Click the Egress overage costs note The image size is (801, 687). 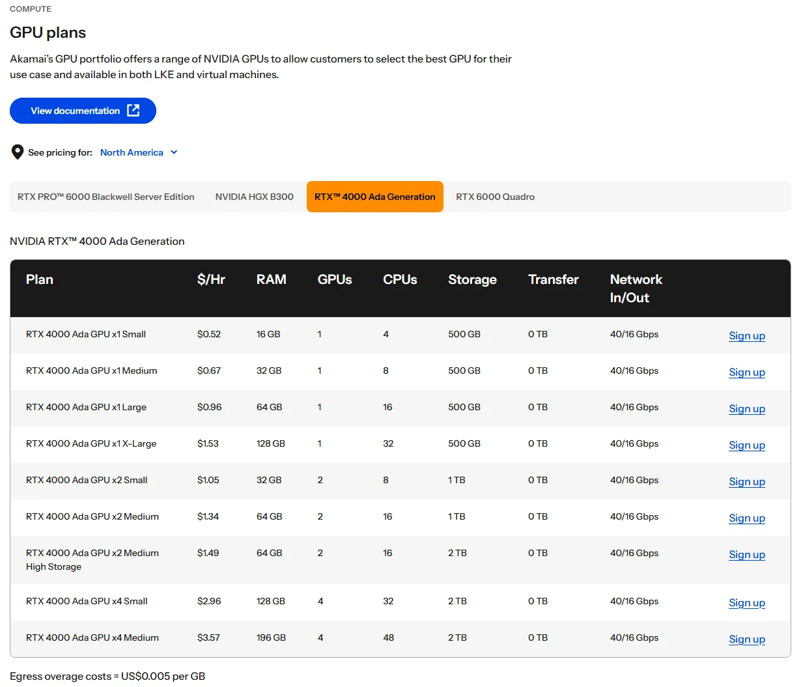point(107,676)
